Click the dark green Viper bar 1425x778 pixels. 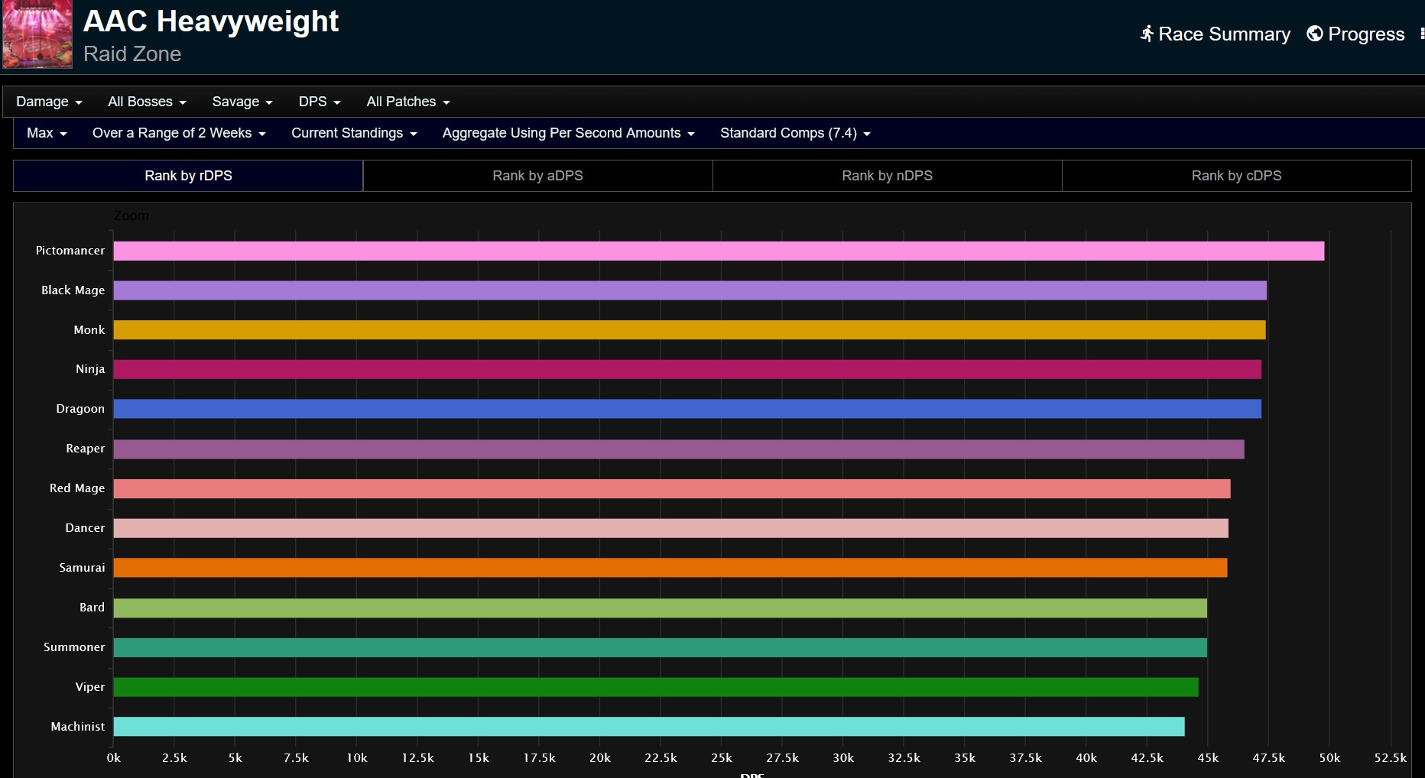point(656,687)
